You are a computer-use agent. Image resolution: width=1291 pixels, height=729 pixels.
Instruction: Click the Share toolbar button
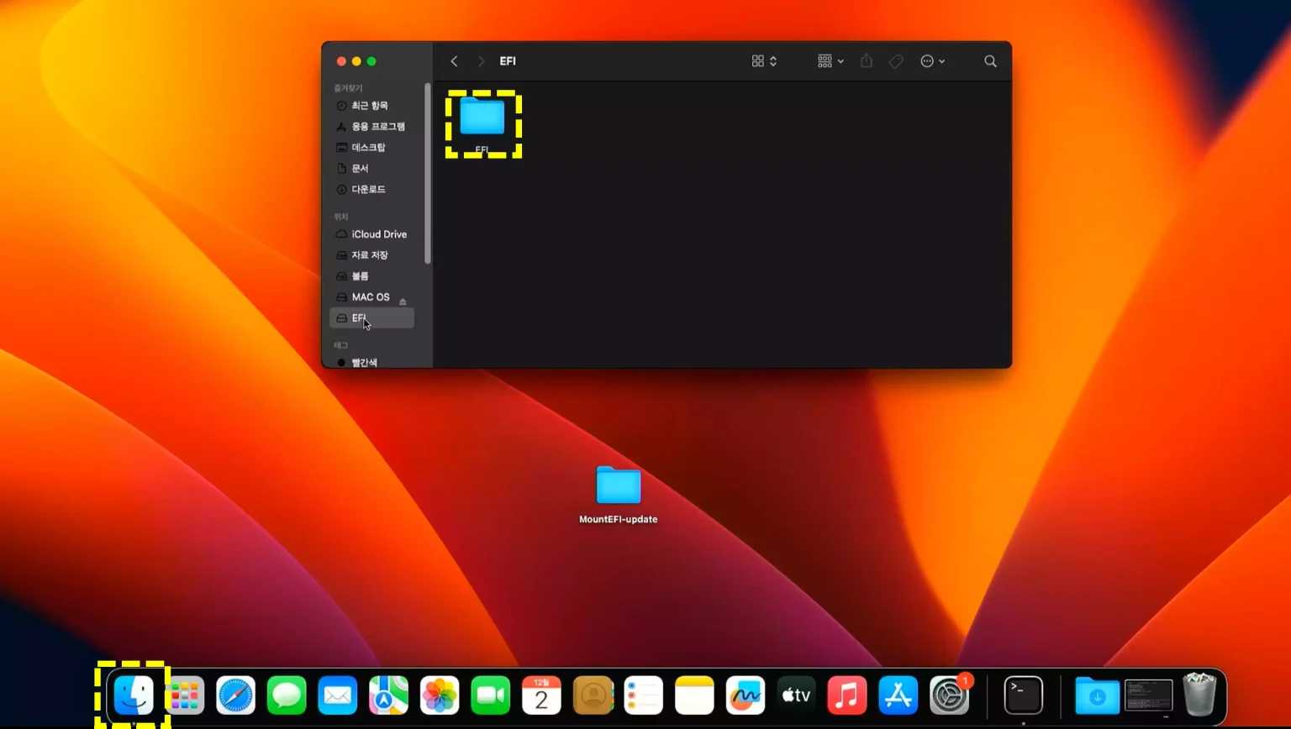[x=867, y=61]
